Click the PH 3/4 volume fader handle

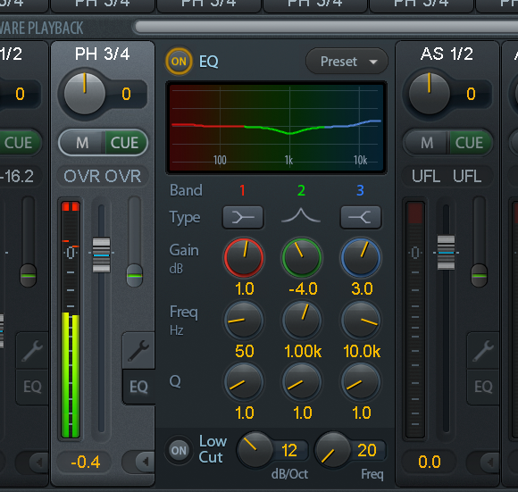click(102, 254)
